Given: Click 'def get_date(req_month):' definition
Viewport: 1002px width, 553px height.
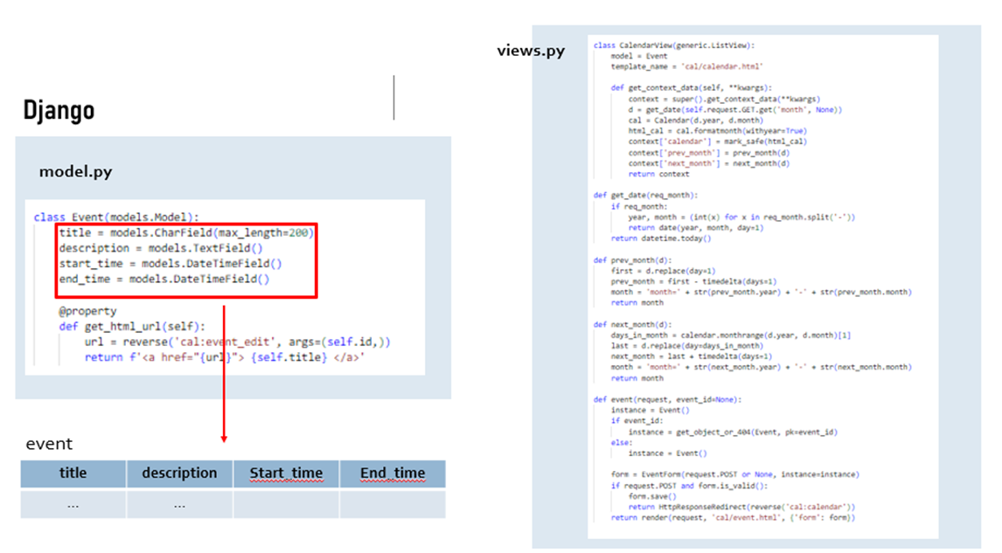Looking at the screenshot, I should [645, 196].
